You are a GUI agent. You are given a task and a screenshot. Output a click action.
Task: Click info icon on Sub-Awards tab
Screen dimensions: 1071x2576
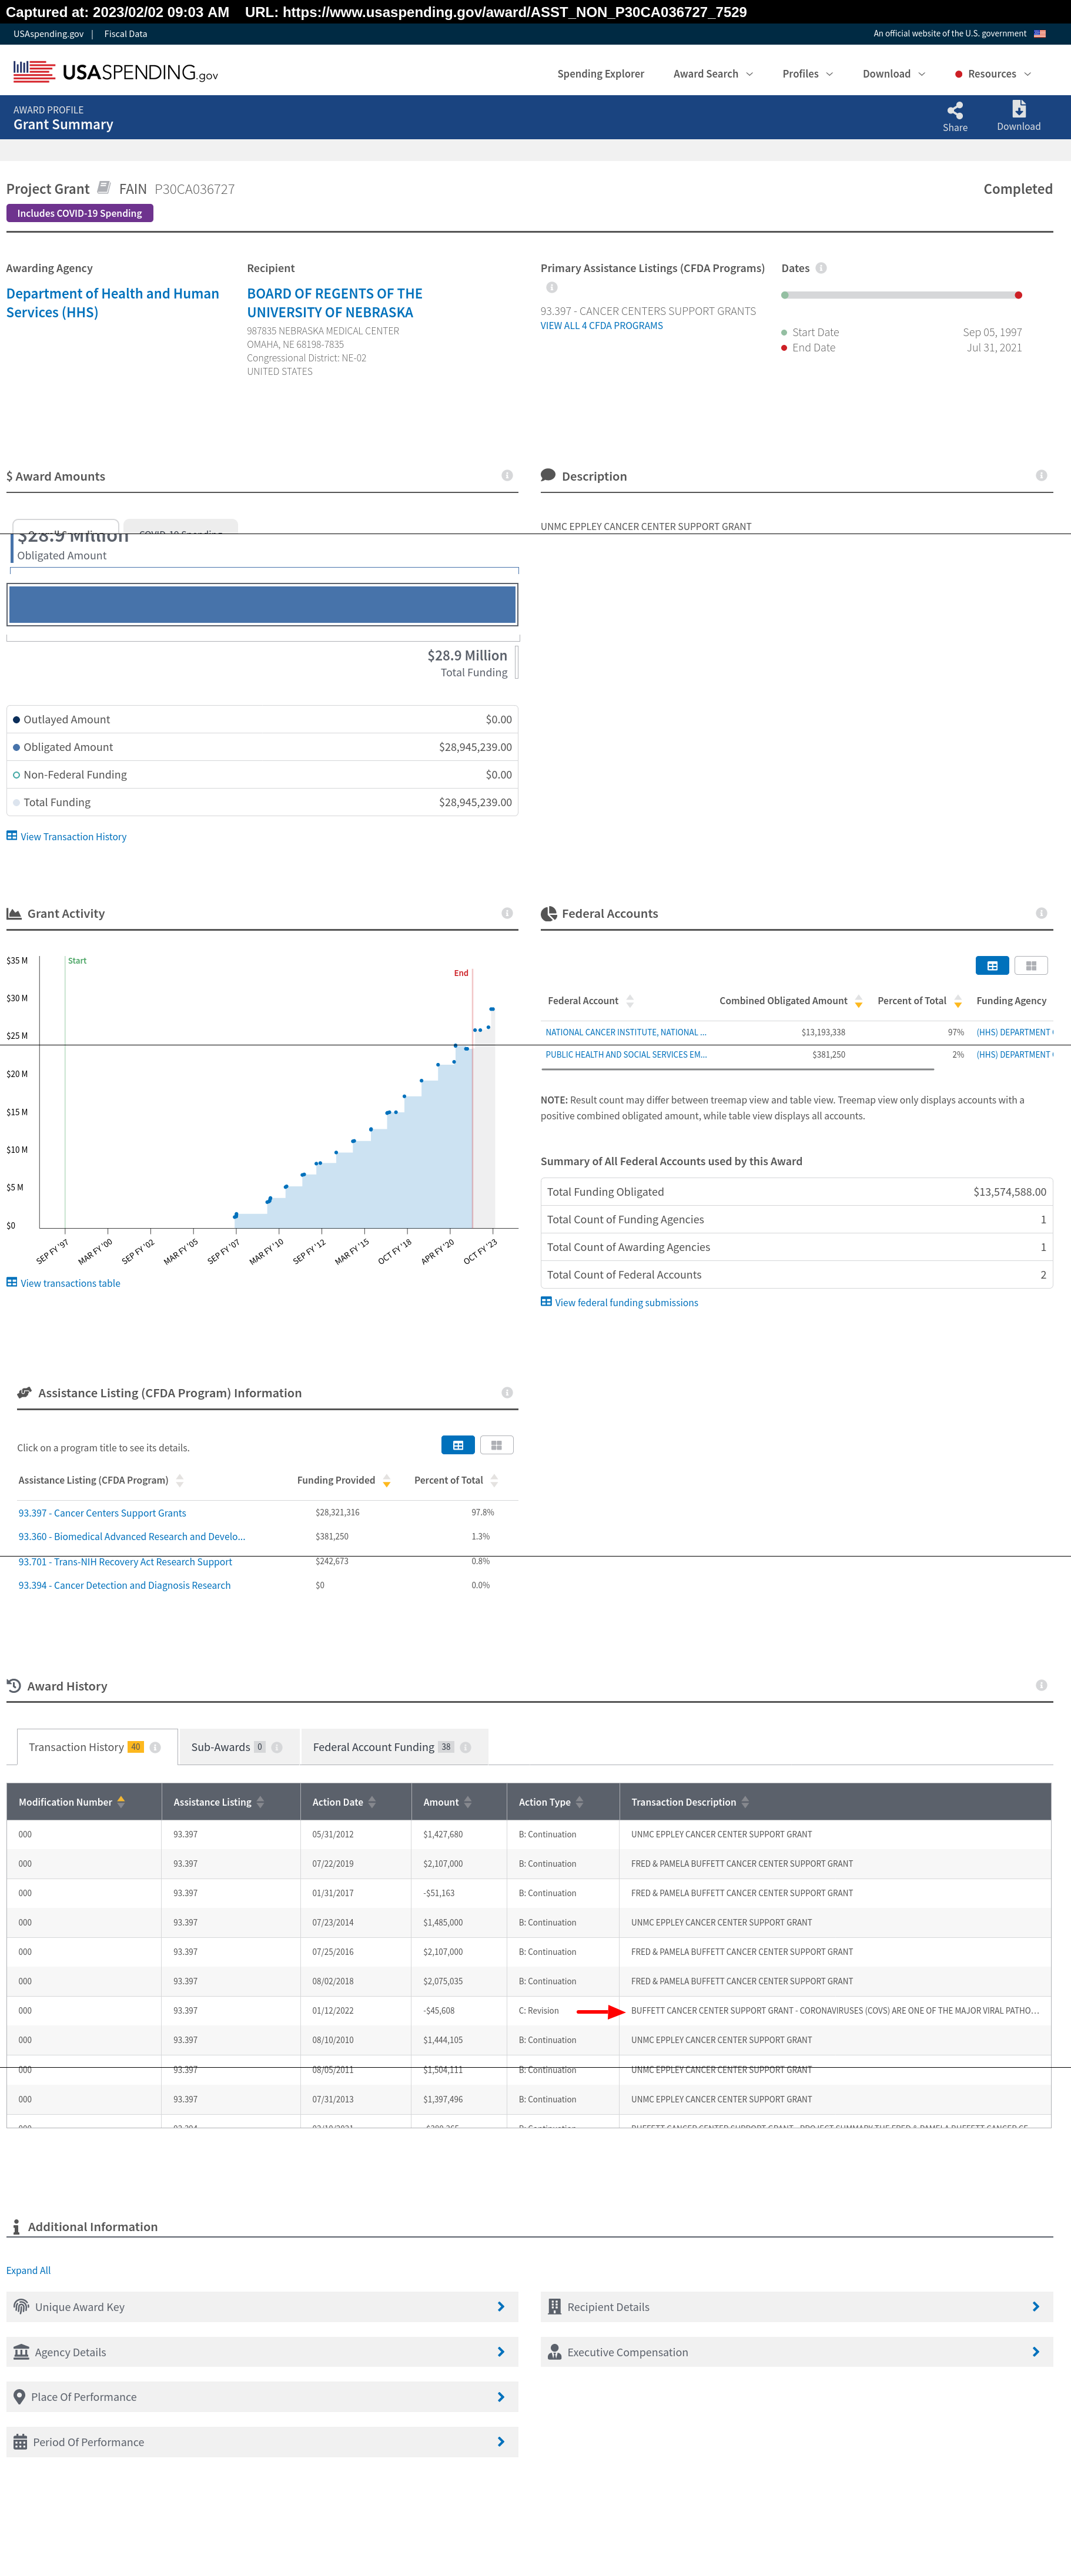[277, 1747]
